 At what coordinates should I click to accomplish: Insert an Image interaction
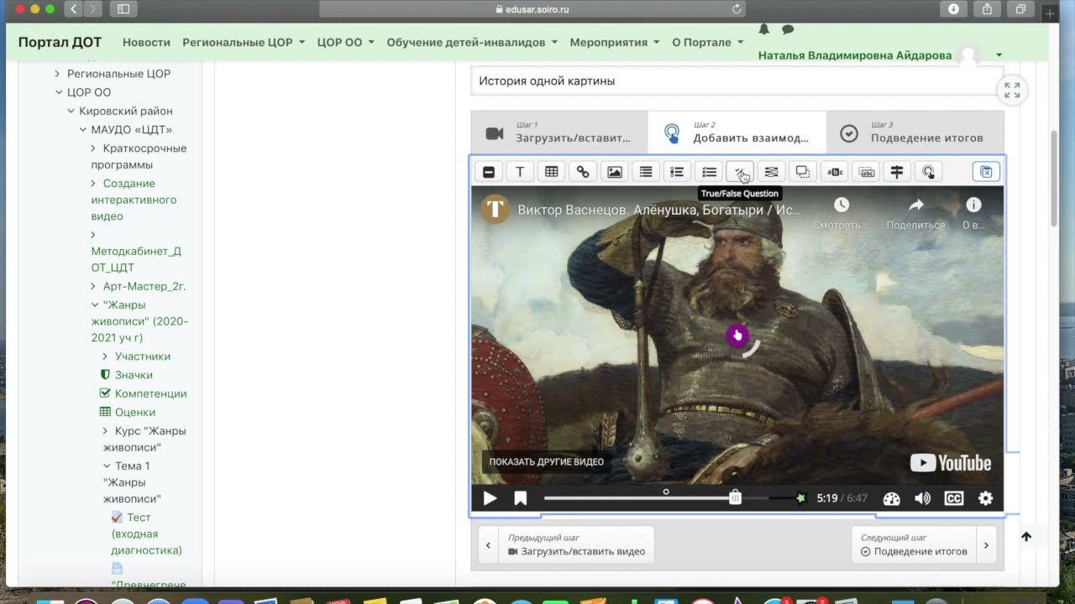pyautogui.click(x=615, y=172)
